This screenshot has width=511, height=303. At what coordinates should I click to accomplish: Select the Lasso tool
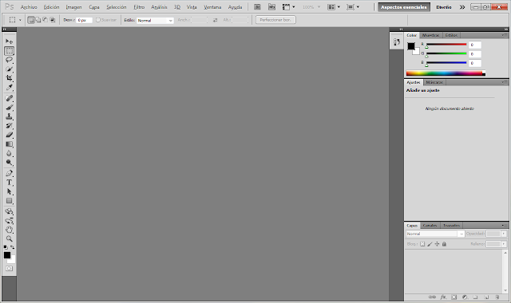[x=9, y=60]
